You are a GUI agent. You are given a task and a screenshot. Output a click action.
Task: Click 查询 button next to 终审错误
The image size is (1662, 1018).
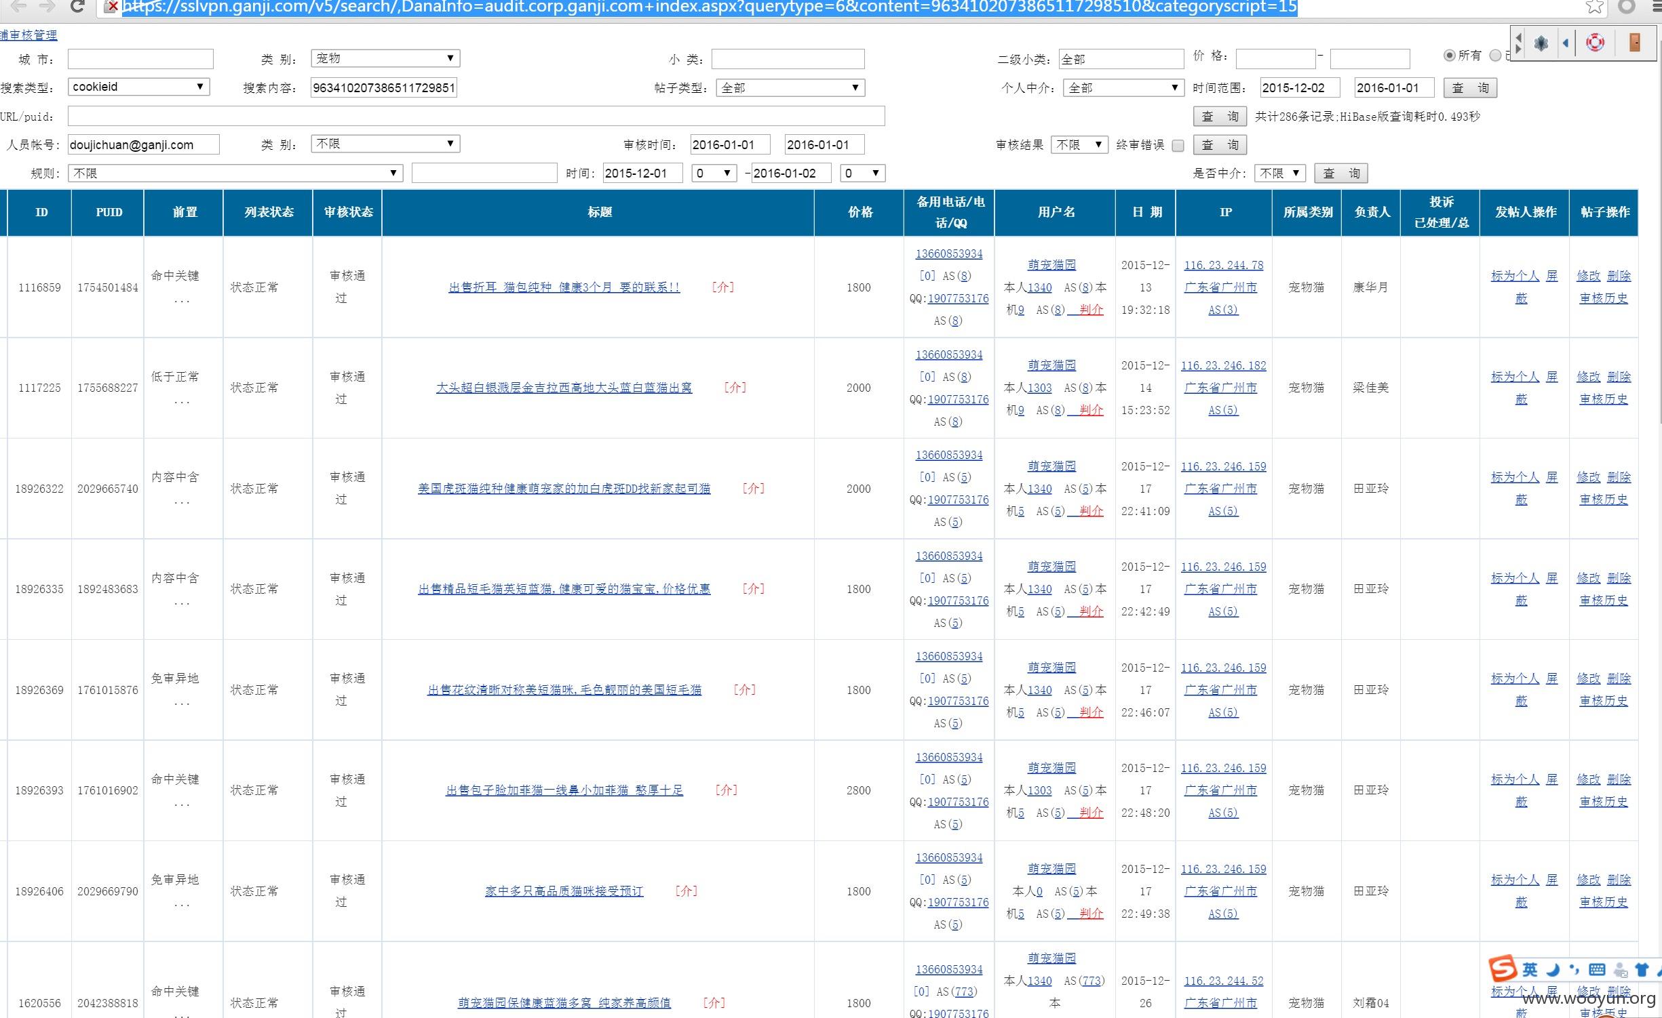(1220, 145)
